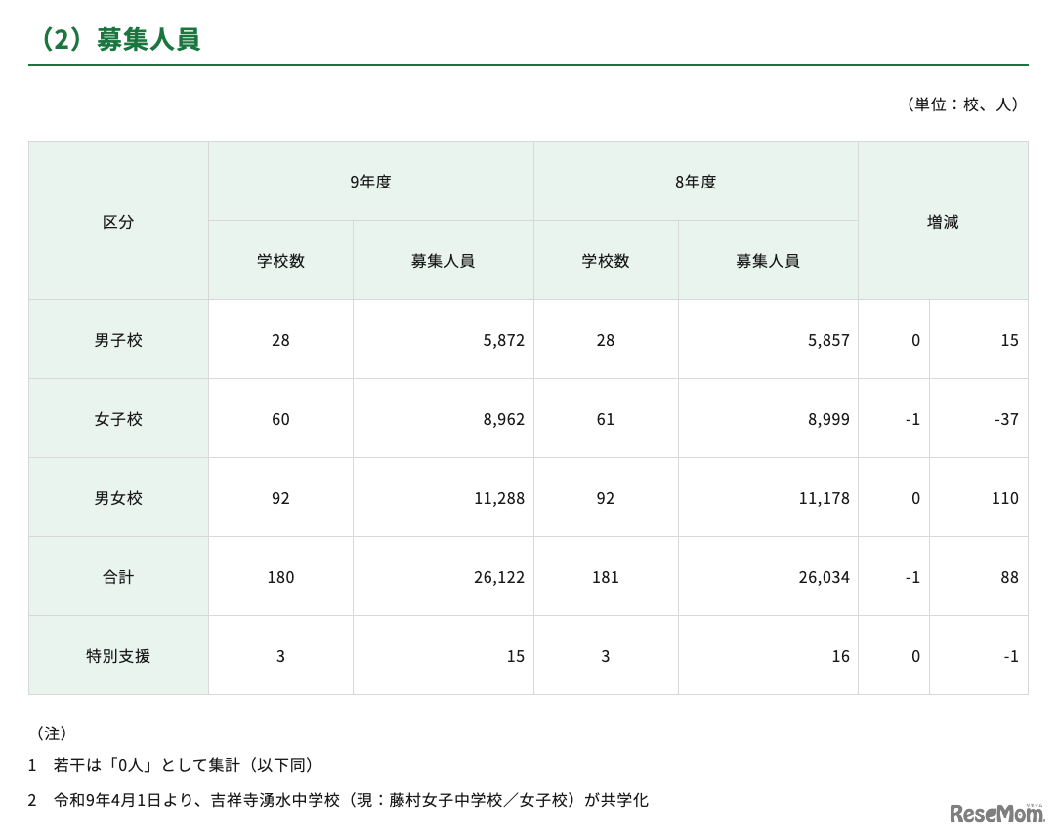Screen dimensions: 1058x836
Task: Select the 増減 header cell
Action: tap(943, 221)
